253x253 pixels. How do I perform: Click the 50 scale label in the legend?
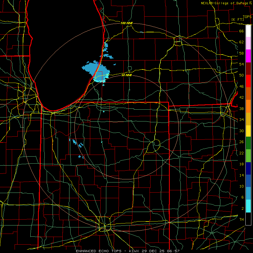pos(241,75)
